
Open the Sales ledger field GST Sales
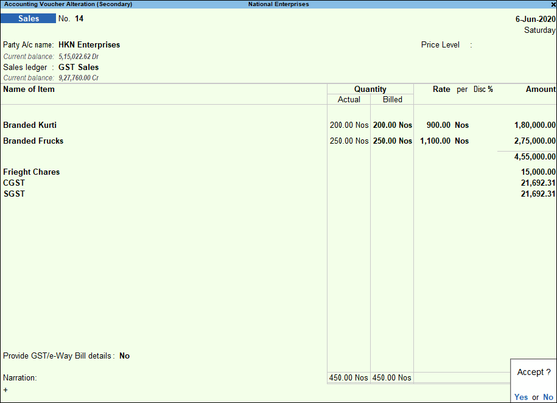click(80, 67)
